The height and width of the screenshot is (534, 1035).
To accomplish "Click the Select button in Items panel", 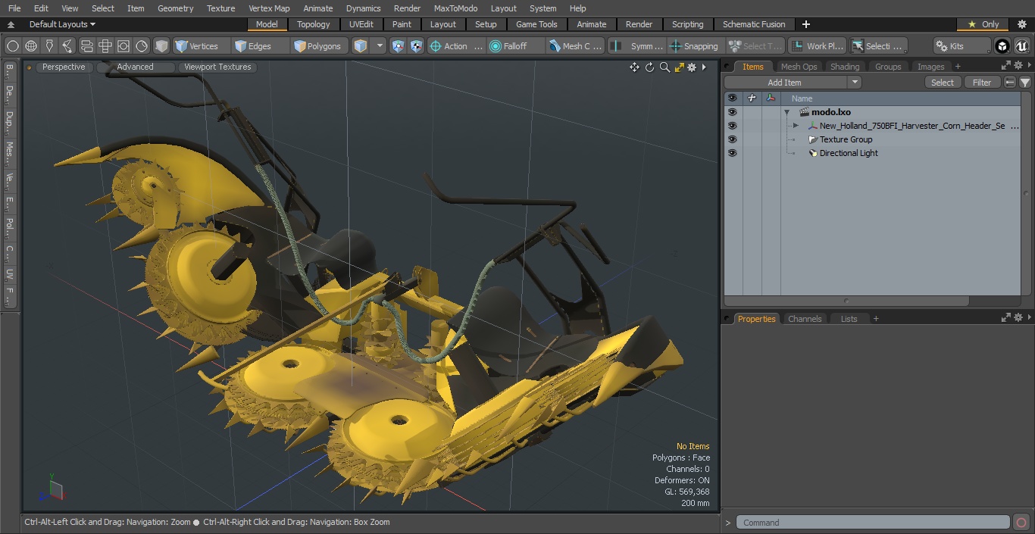I will (943, 83).
